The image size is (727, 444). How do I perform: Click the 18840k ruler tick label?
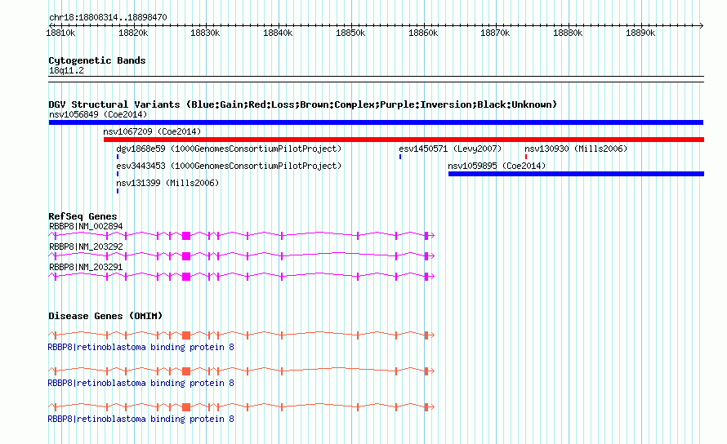(278, 33)
